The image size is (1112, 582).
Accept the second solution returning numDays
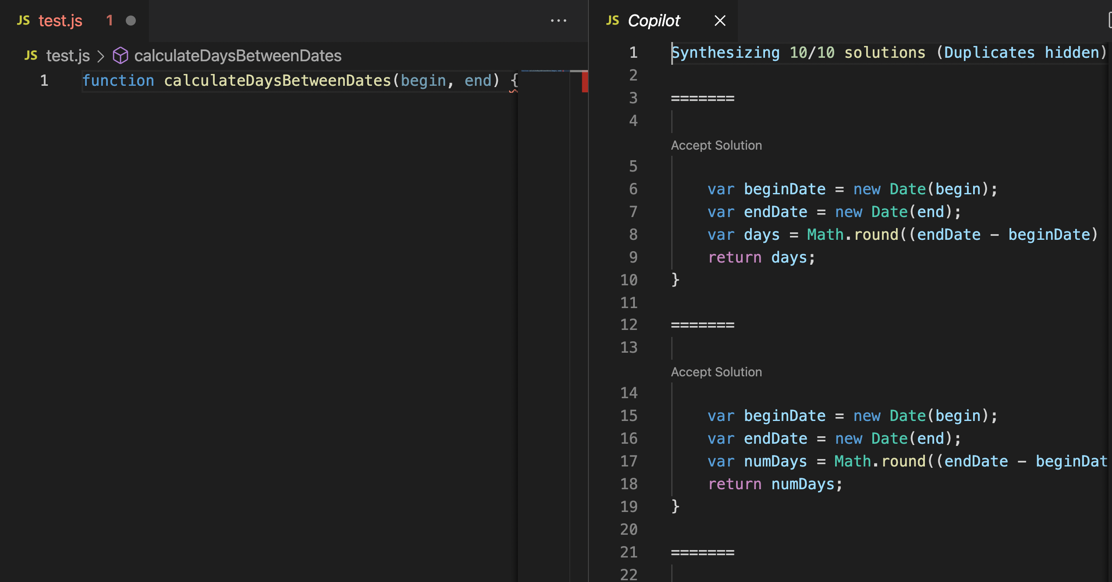click(716, 372)
